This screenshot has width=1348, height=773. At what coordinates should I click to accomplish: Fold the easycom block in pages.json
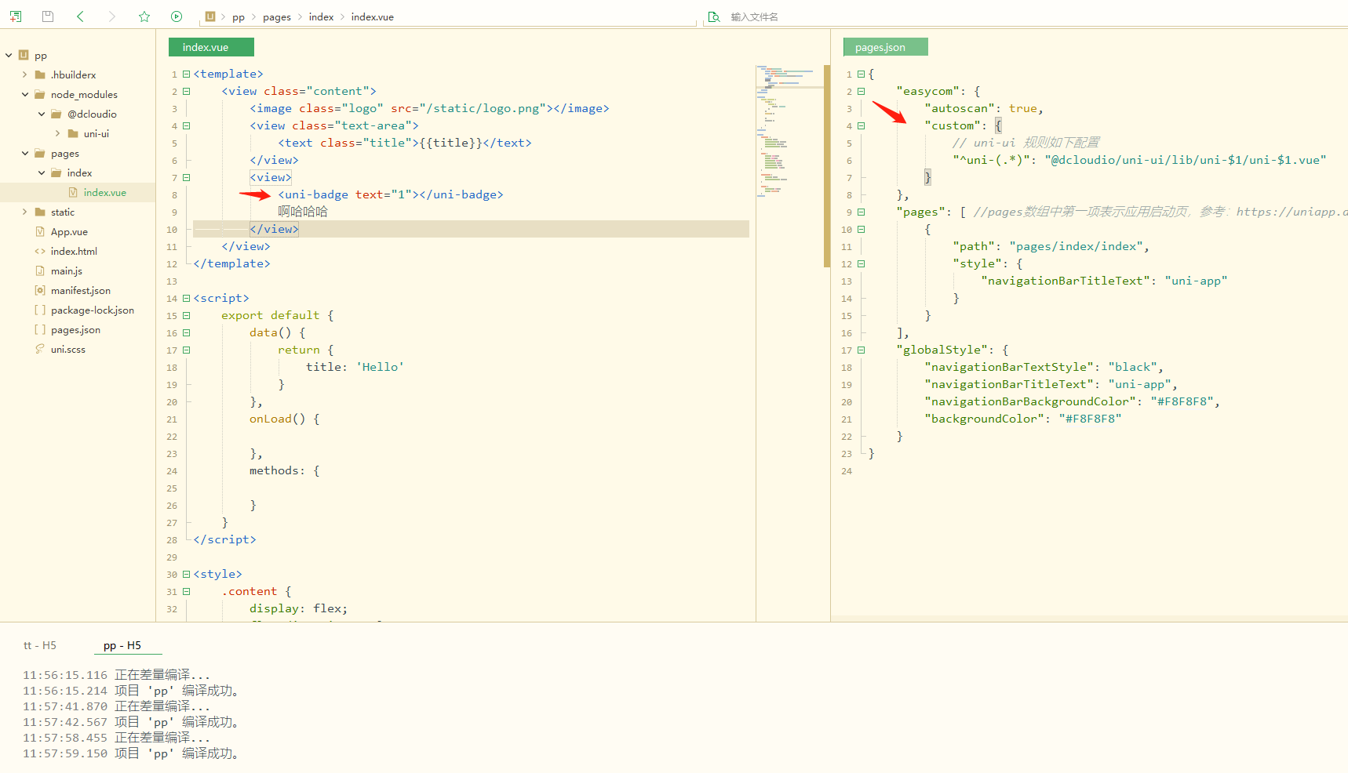pos(862,91)
